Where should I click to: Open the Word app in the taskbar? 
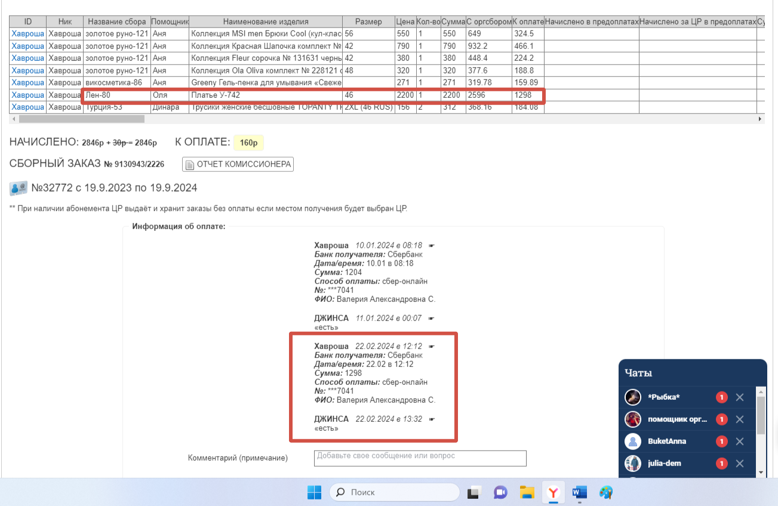pos(579,492)
